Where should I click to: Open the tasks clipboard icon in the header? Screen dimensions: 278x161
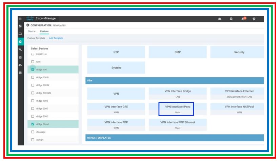pos(231,19)
